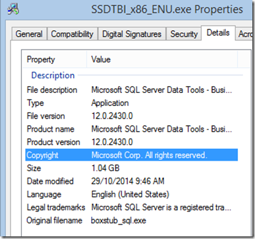255x239 pixels.
Task: Click the Application value
Action: tap(110, 103)
